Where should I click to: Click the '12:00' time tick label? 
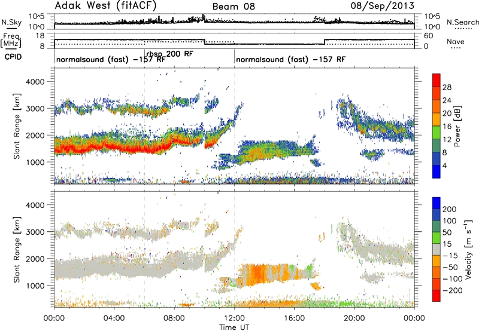(x=234, y=318)
